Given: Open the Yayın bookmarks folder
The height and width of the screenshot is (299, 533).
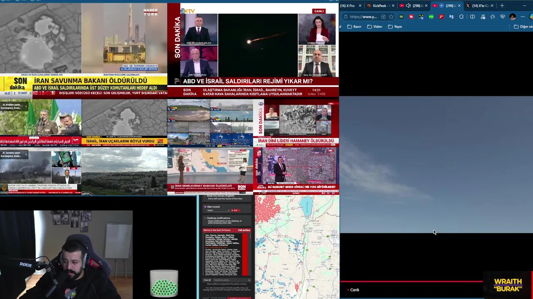Looking at the screenshot, I should tap(395, 27).
